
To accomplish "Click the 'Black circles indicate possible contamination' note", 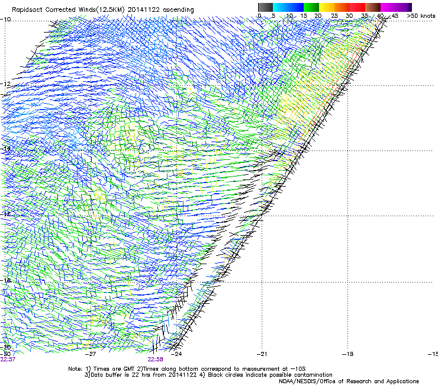I will pyautogui.click(x=270, y=375).
